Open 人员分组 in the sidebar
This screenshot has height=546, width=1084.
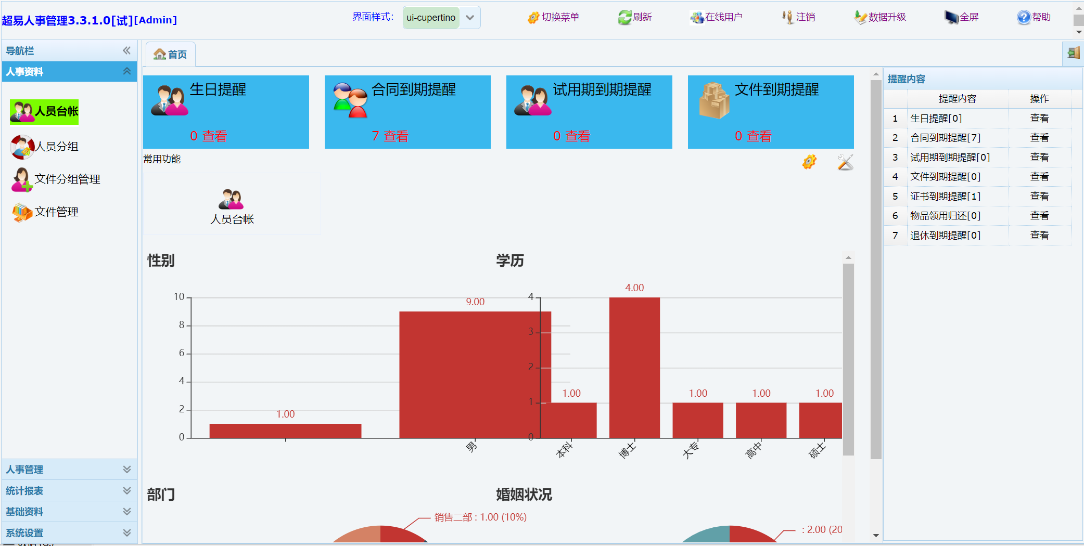tap(56, 147)
